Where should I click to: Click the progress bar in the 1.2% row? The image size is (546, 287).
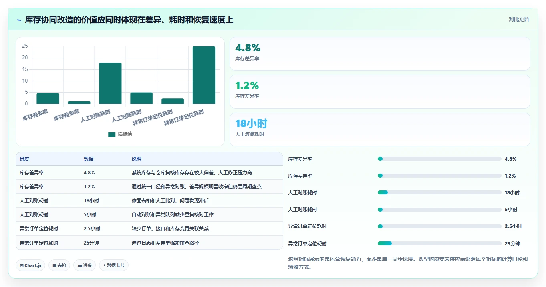pos(439,176)
